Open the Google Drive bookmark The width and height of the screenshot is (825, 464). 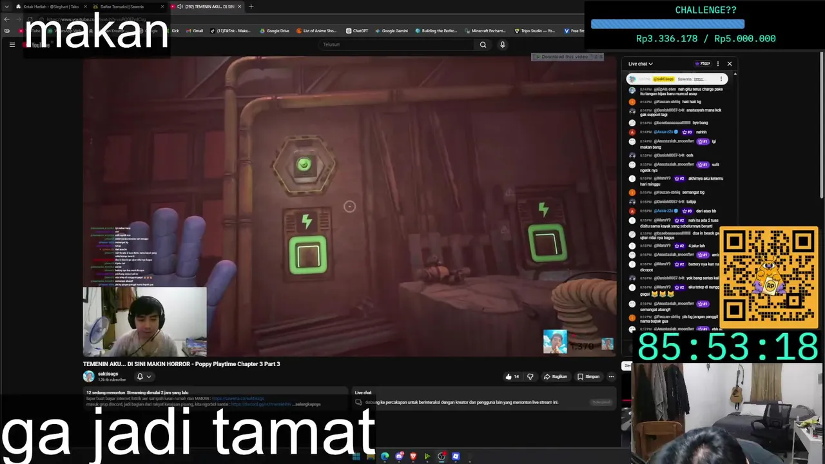click(x=275, y=31)
